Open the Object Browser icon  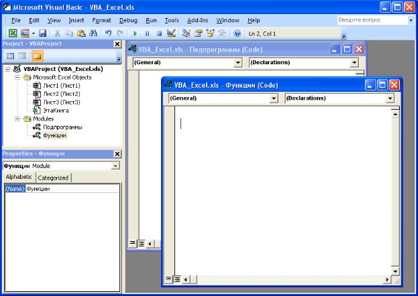210,33
